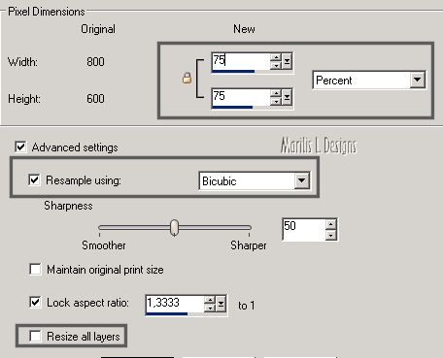Image resolution: width=443 pixels, height=358 pixels.
Task: Enable Maintain original print size
Action: pyautogui.click(x=35, y=269)
